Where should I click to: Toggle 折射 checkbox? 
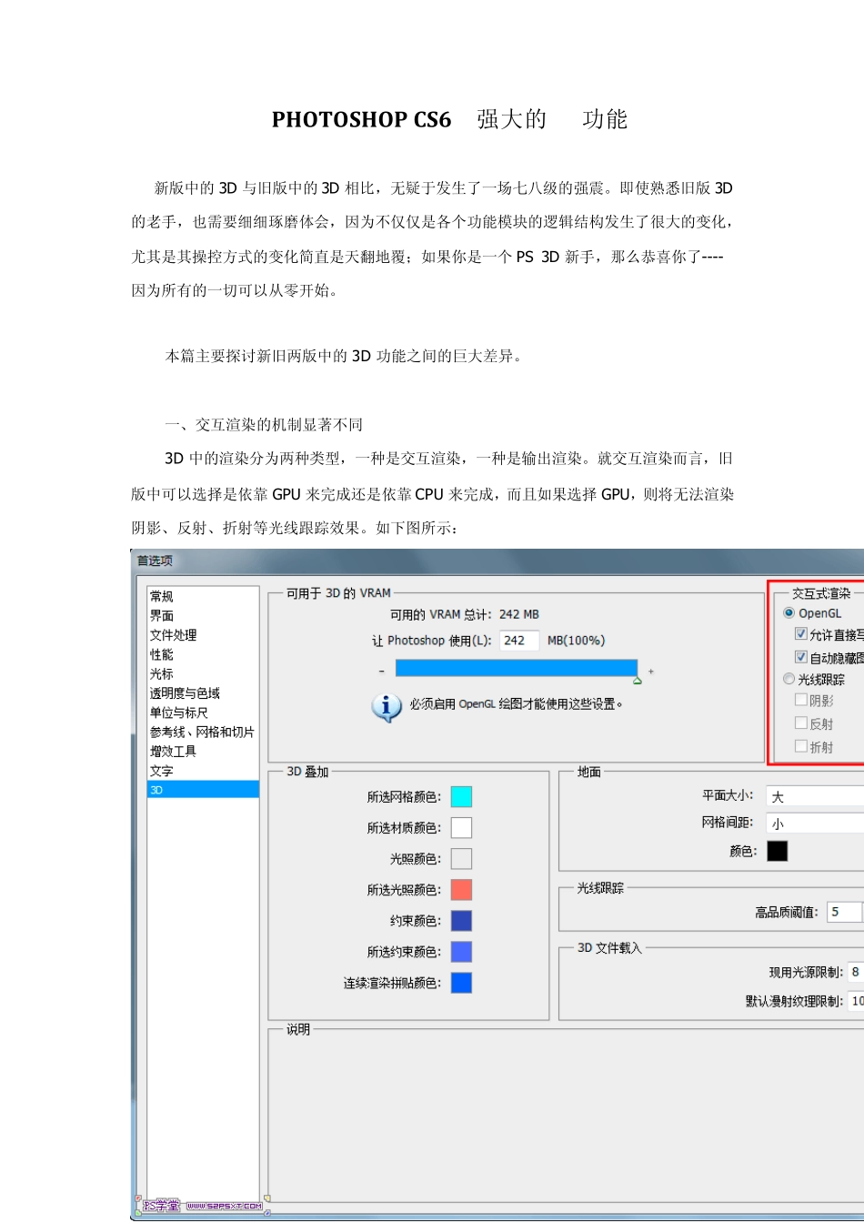[801, 747]
